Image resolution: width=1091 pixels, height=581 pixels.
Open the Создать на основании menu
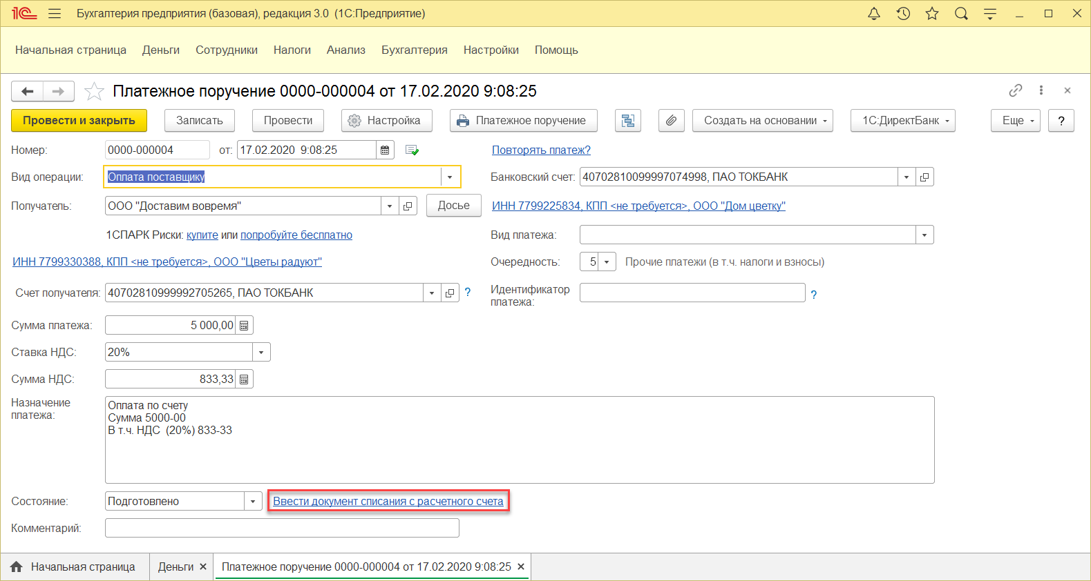point(763,121)
